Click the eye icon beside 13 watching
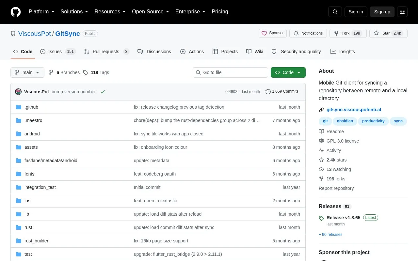Image resolution: width=418 pixels, height=261 pixels. coord(321,169)
